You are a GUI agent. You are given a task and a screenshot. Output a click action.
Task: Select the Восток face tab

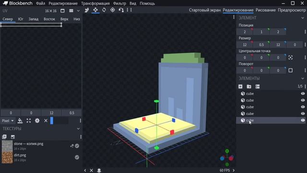pyautogui.click(x=49, y=19)
